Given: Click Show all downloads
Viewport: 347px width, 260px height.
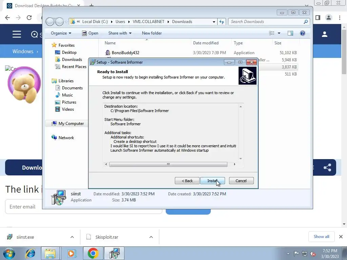Looking at the screenshot, I should (x=322, y=237).
